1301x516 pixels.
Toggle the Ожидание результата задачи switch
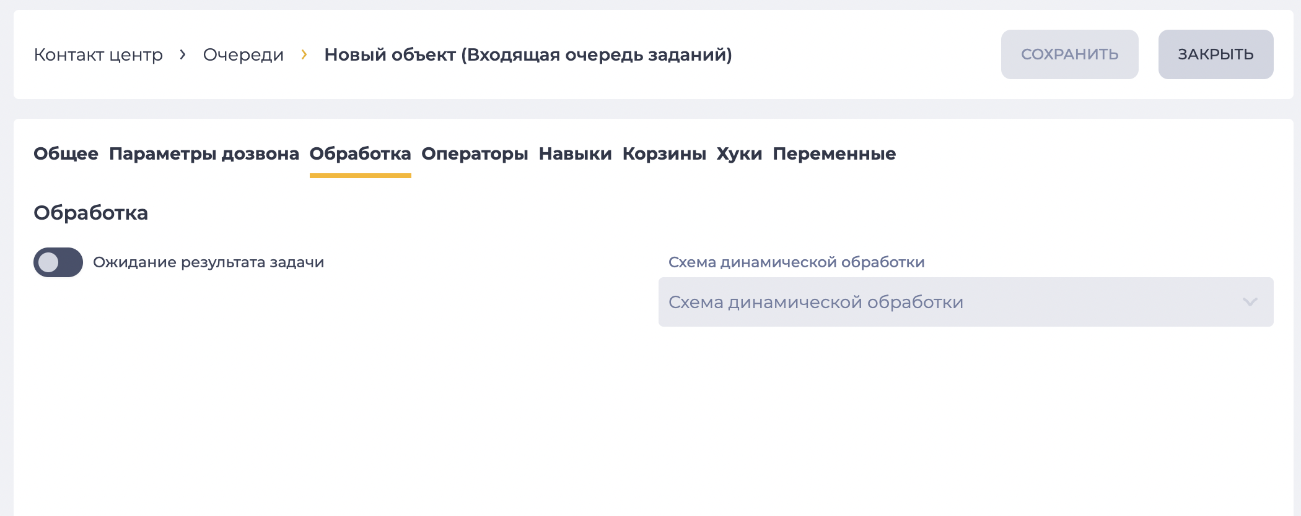pyautogui.click(x=58, y=262)
